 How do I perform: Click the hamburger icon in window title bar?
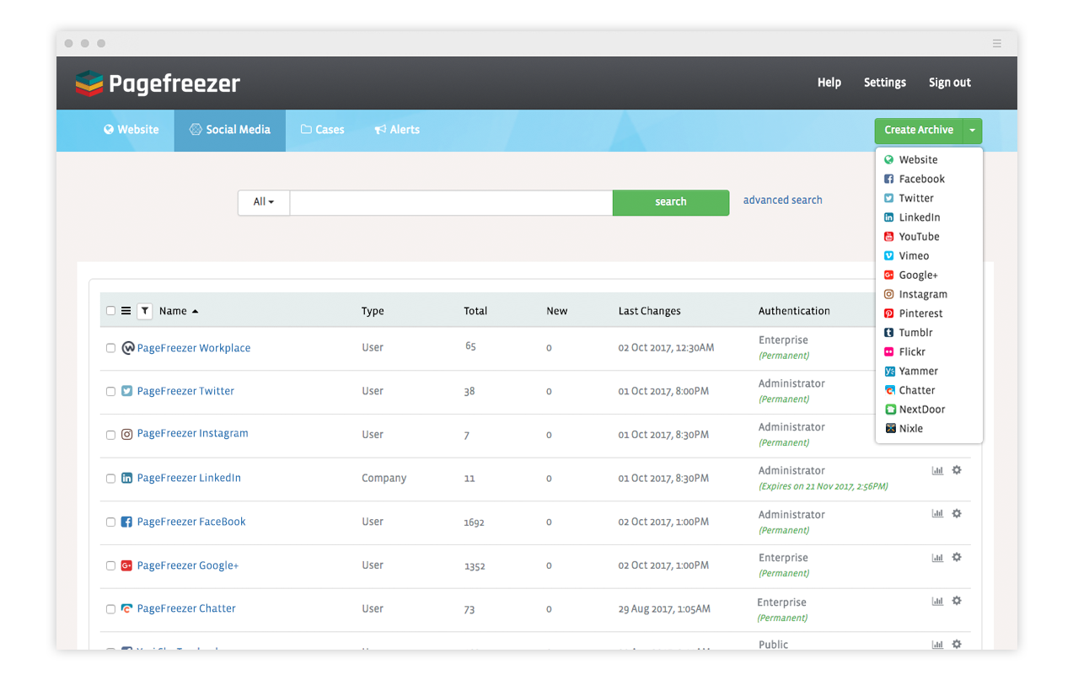point(997,44)
